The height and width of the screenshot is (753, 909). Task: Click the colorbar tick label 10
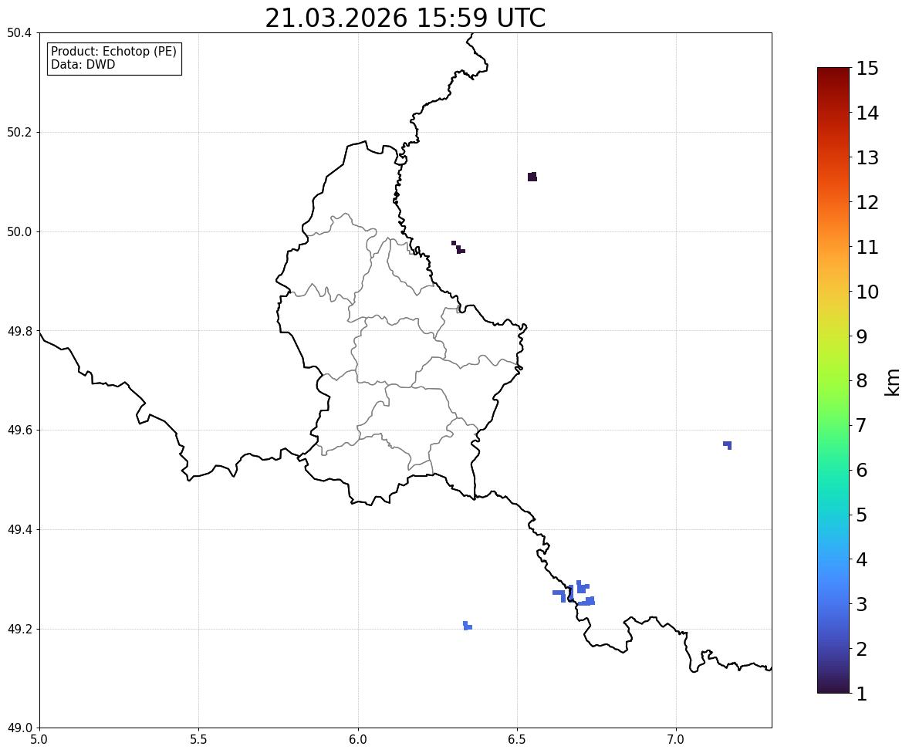click(x=867, y=292)
